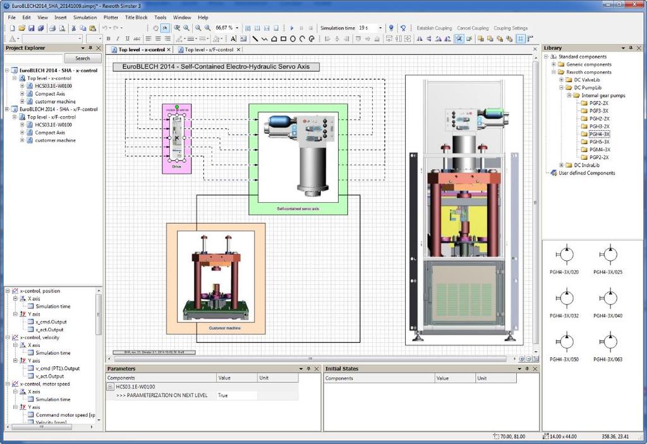Viewport: 647px width, 444px height.
Task: Select the polygon drawing tool
Action: tap(274, 39)
